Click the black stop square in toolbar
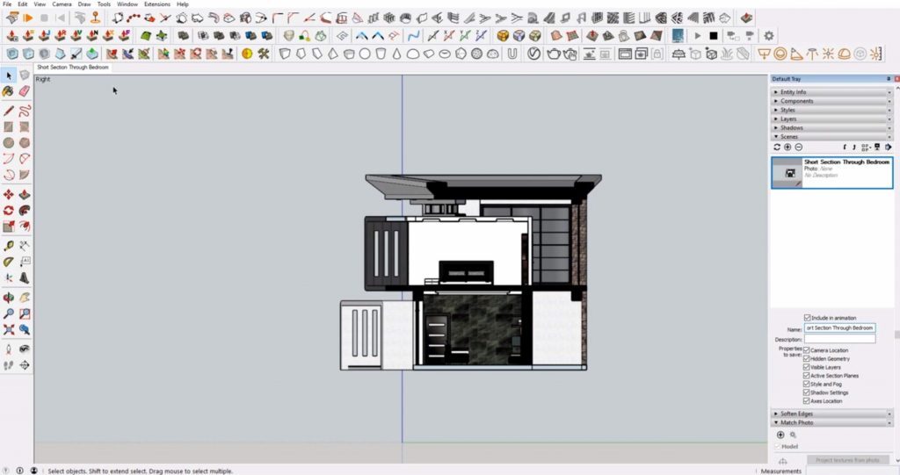The height and width of the screenshot is (475, 900). [714, 36]
